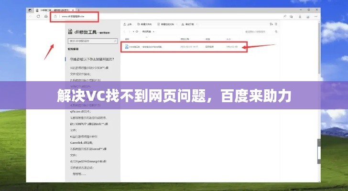Viewport: 348px width, 191px height.
Task: Click the 新建文件夹 new folder button
Action: (x=144, y=24)
